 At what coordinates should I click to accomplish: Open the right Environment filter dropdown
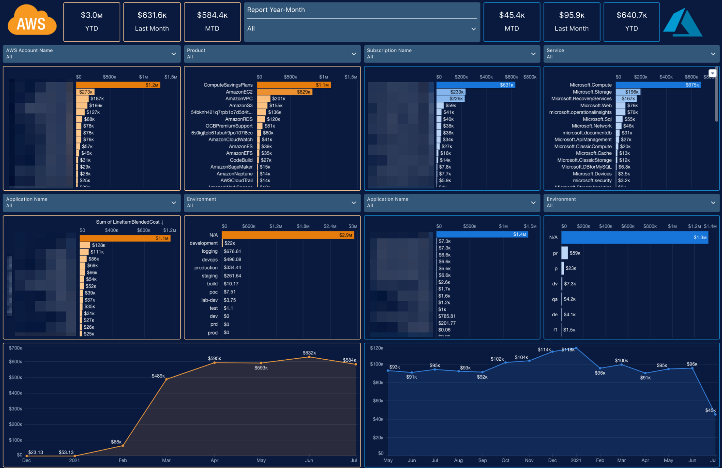713,202
